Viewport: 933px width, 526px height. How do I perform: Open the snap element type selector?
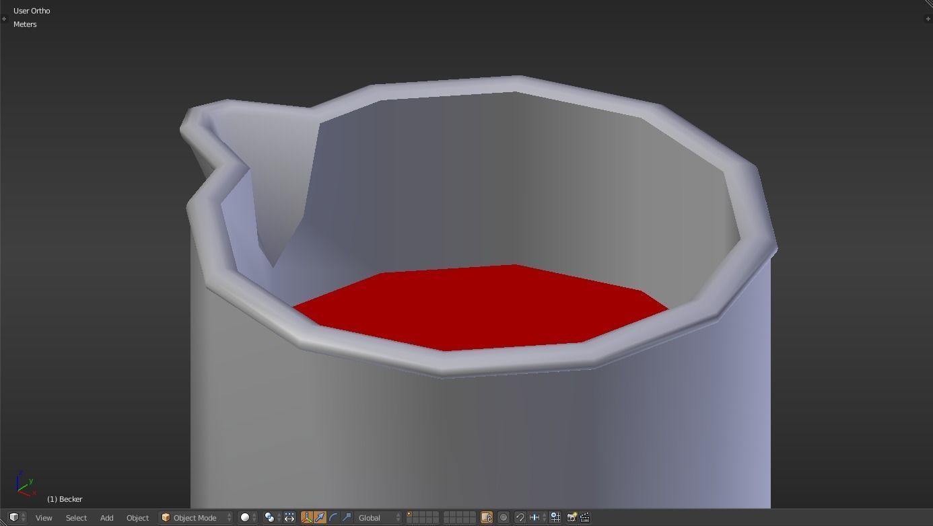click(x=537, y=517)
